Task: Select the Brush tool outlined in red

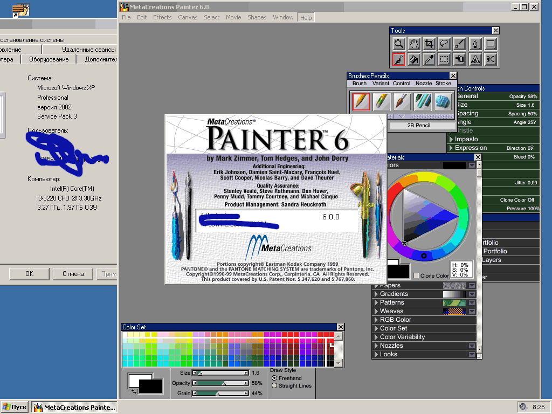Action: coord(398,59)
